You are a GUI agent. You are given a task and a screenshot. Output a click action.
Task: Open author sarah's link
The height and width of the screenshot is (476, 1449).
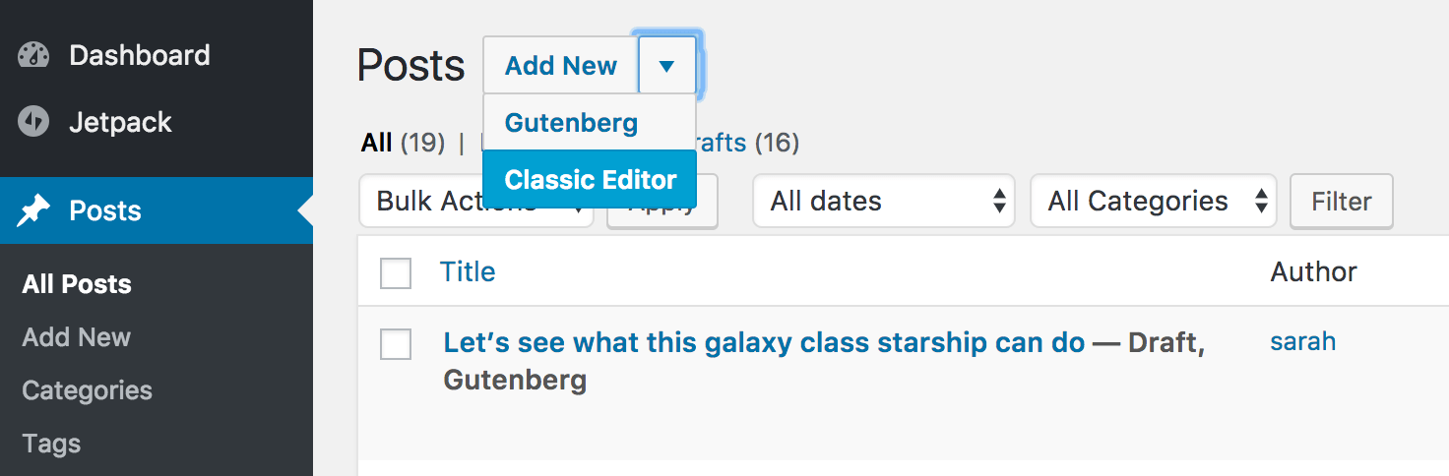pyautogui.click(x=1302, y=341)
